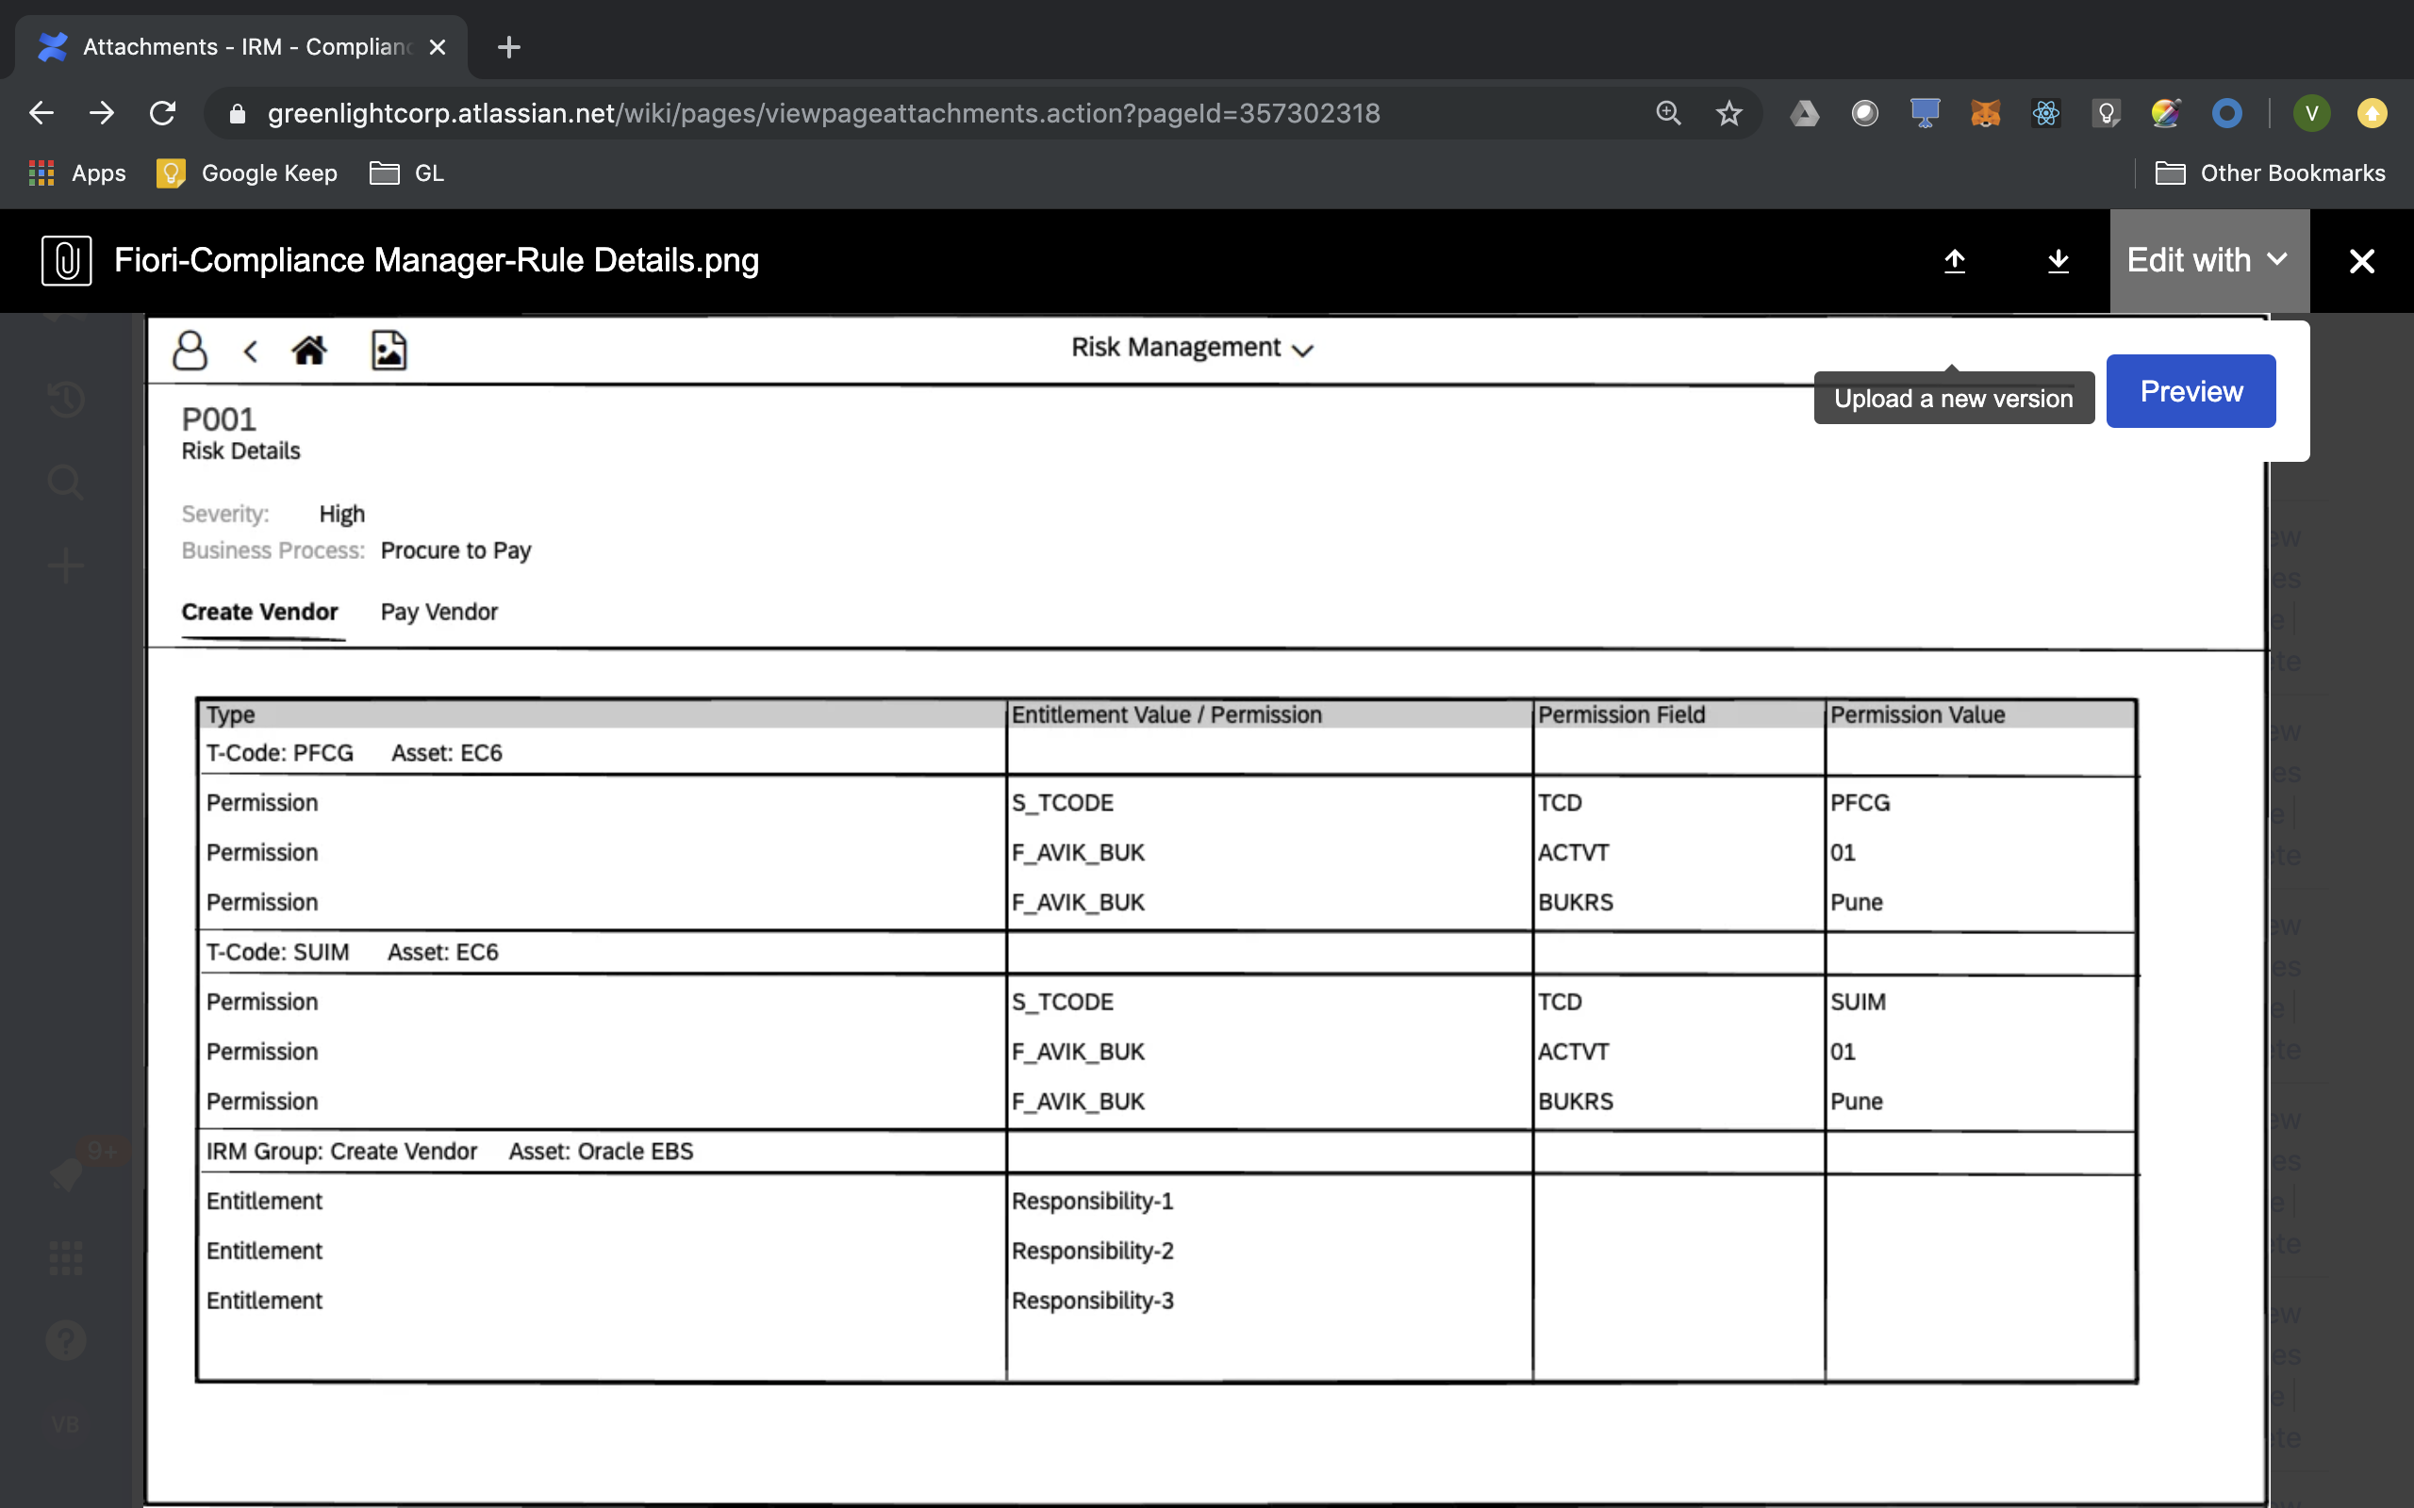
Task: Select the Pay Vendor tab
Action: click(x=438, y=612)
